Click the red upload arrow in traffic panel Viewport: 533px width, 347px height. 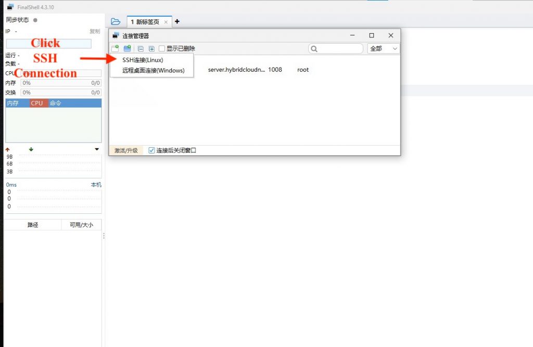pyautogui.click(x=8, y=149)
